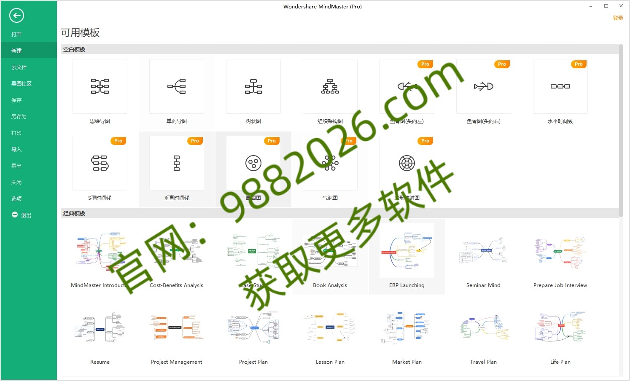Open the 打开 menu item
Image resolution: width=630 pixels, height=381 pixels.
click(16, 34)
